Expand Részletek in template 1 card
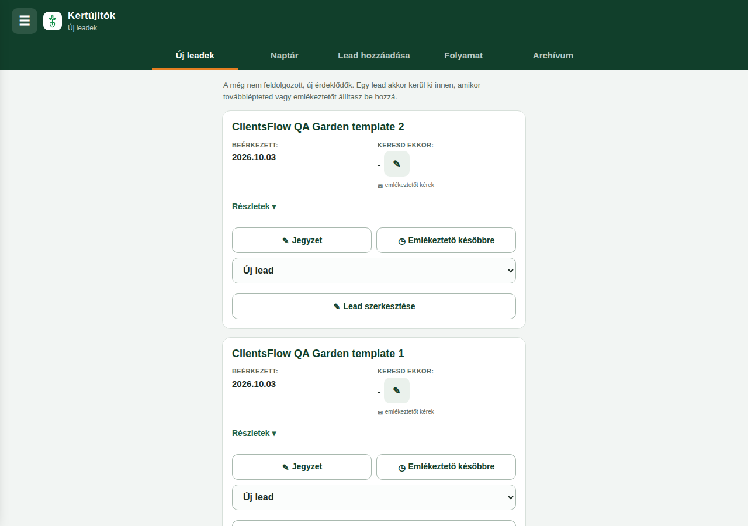This screenshot has height=526, width=748. coord(254,433)
